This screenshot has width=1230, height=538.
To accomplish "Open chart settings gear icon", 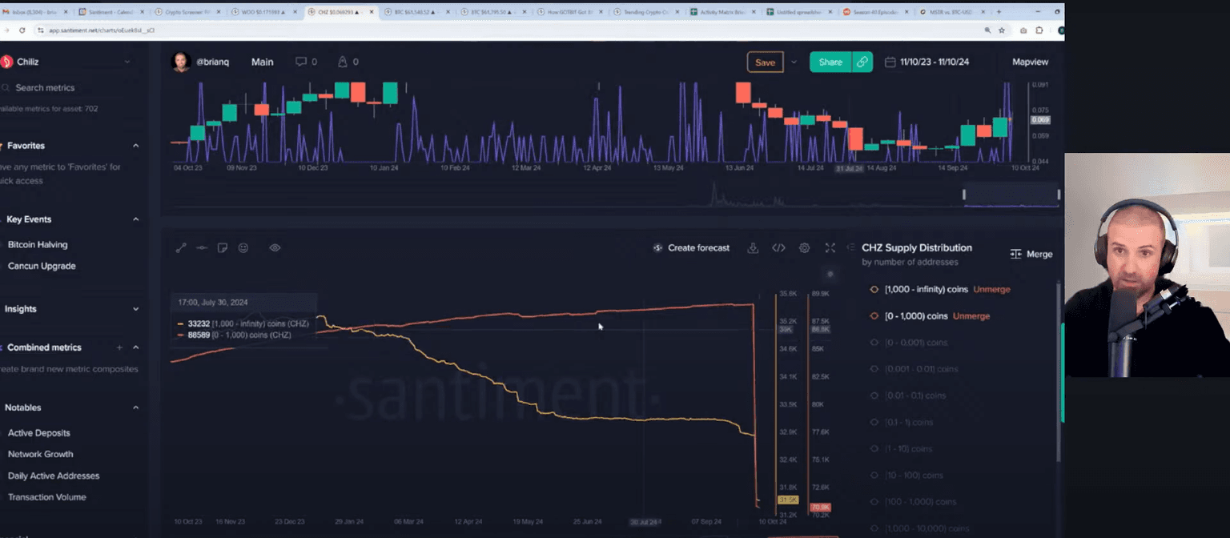I will click(804, 248).
